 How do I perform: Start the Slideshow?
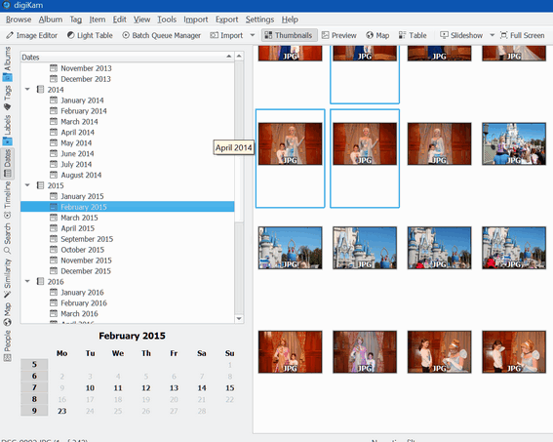[461, 35]
